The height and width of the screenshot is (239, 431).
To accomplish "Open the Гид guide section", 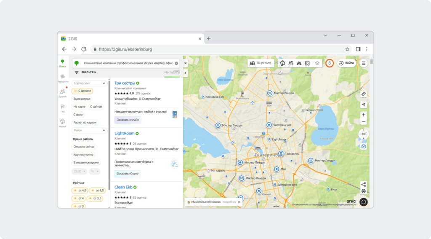I will 62,108.
